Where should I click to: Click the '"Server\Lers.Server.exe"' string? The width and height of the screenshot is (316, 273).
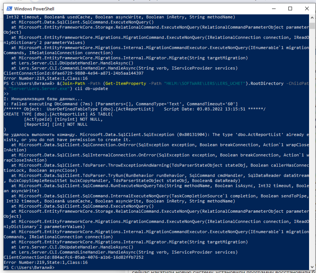pos(39,89)
